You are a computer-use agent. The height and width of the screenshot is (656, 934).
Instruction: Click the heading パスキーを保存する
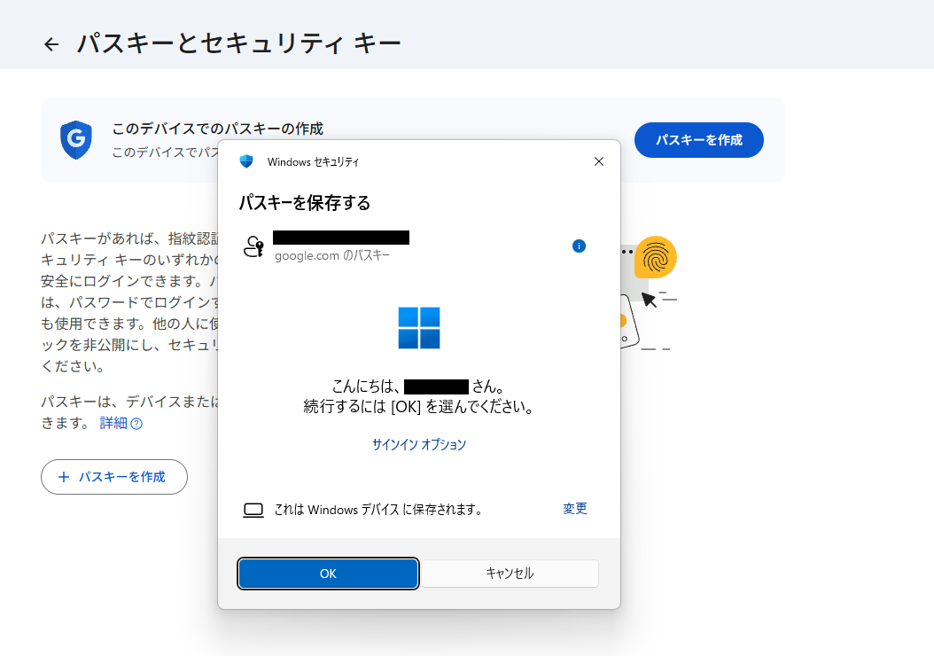[304, 203]
